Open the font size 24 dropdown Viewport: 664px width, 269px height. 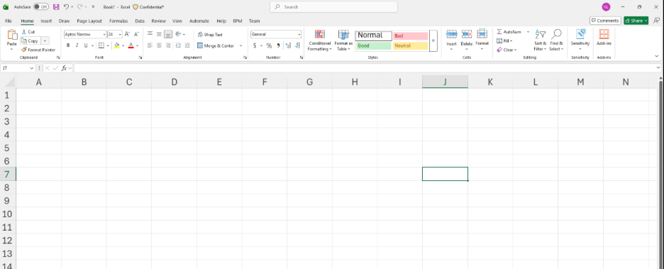tap(121, 34)
